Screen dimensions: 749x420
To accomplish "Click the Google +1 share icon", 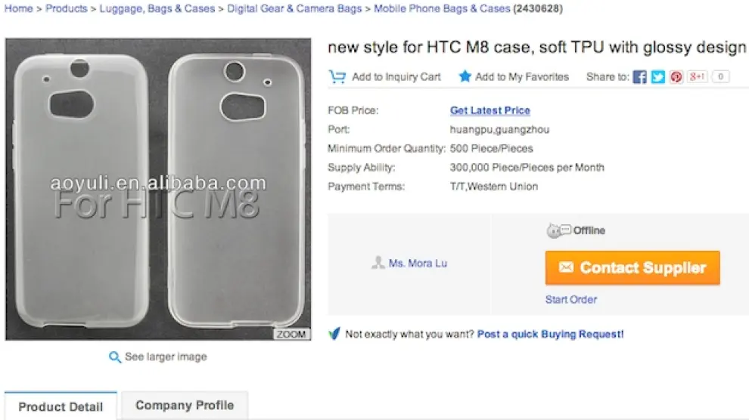I will pyautogui.click(x=698, y=76).
